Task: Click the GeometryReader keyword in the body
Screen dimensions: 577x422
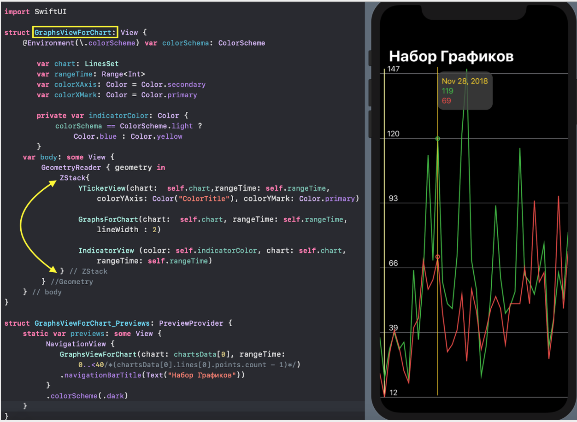Action: [71, 167]
